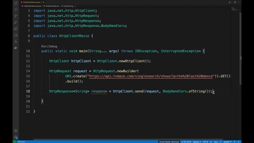The width and height of the screenshot is (254, 143).
Task: Click line number 22 in the gutter
Action: click(28, 111)
